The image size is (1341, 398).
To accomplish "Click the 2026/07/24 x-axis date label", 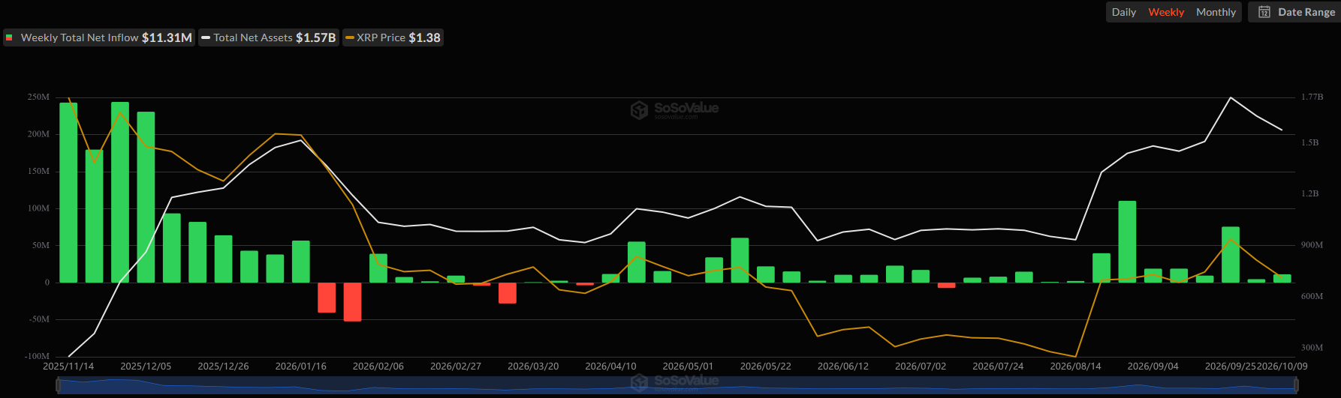I will (x=998, y=367).
